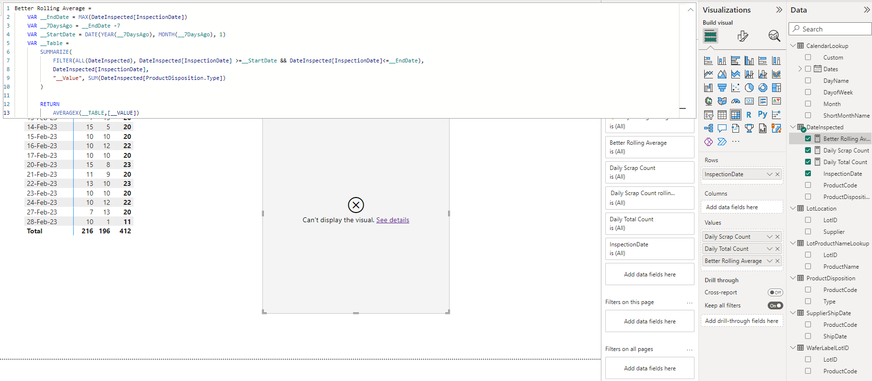Pick the funnel chart visual
The width and height of the screenshot is (872, 381).
[722, 88]
